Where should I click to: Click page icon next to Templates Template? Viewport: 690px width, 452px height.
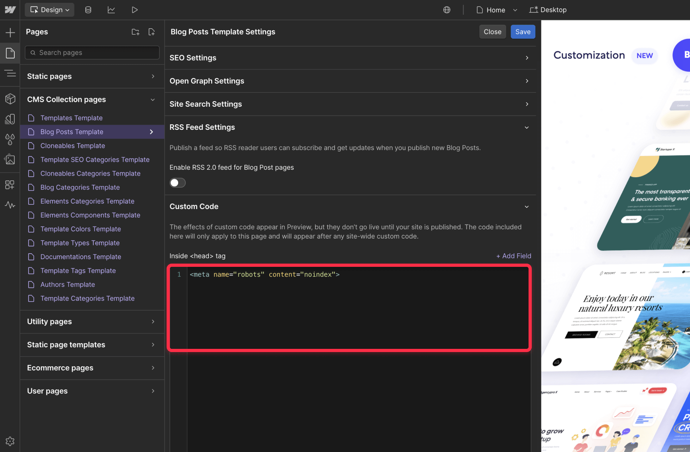coord(31,118)
